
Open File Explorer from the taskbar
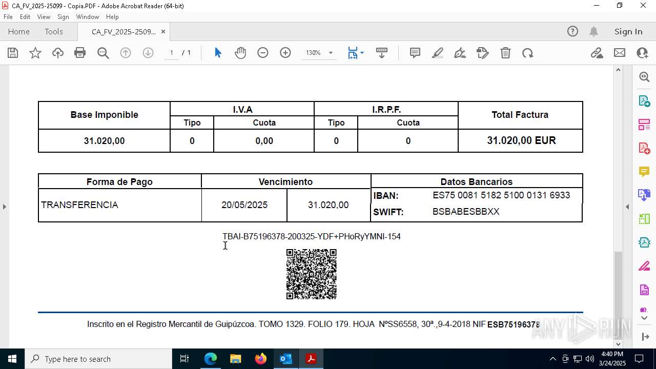[x=236, y=359]
